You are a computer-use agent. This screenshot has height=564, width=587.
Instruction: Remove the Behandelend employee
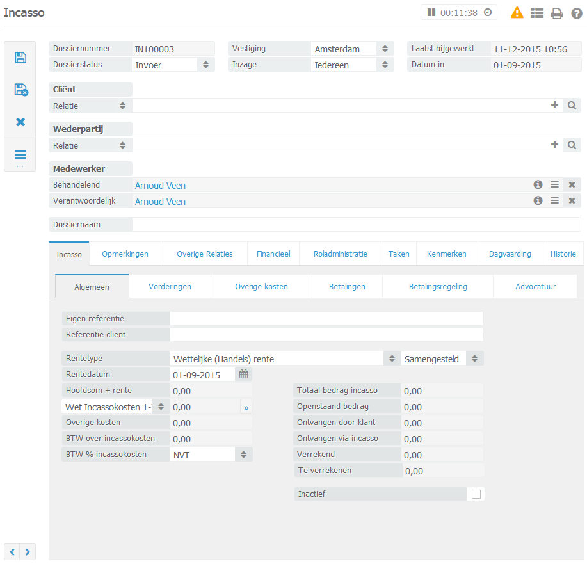pos(572,184)
